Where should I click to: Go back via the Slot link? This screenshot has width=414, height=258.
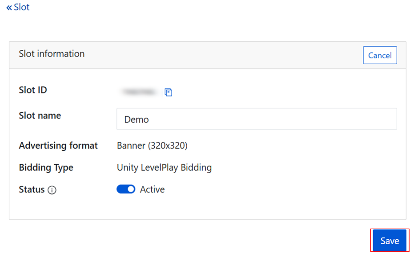[21, 8]
